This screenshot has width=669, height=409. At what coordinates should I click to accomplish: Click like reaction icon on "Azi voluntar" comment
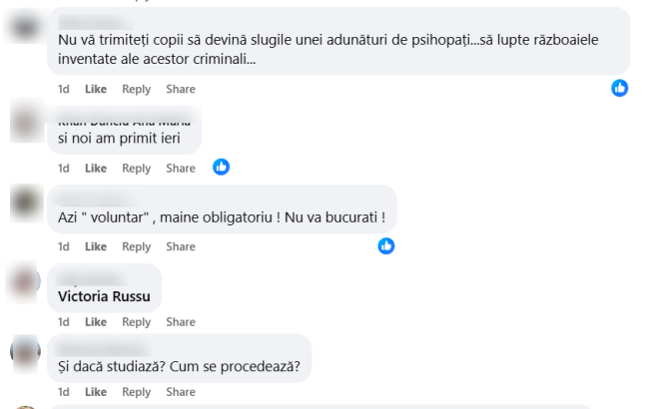pos(386,245)
